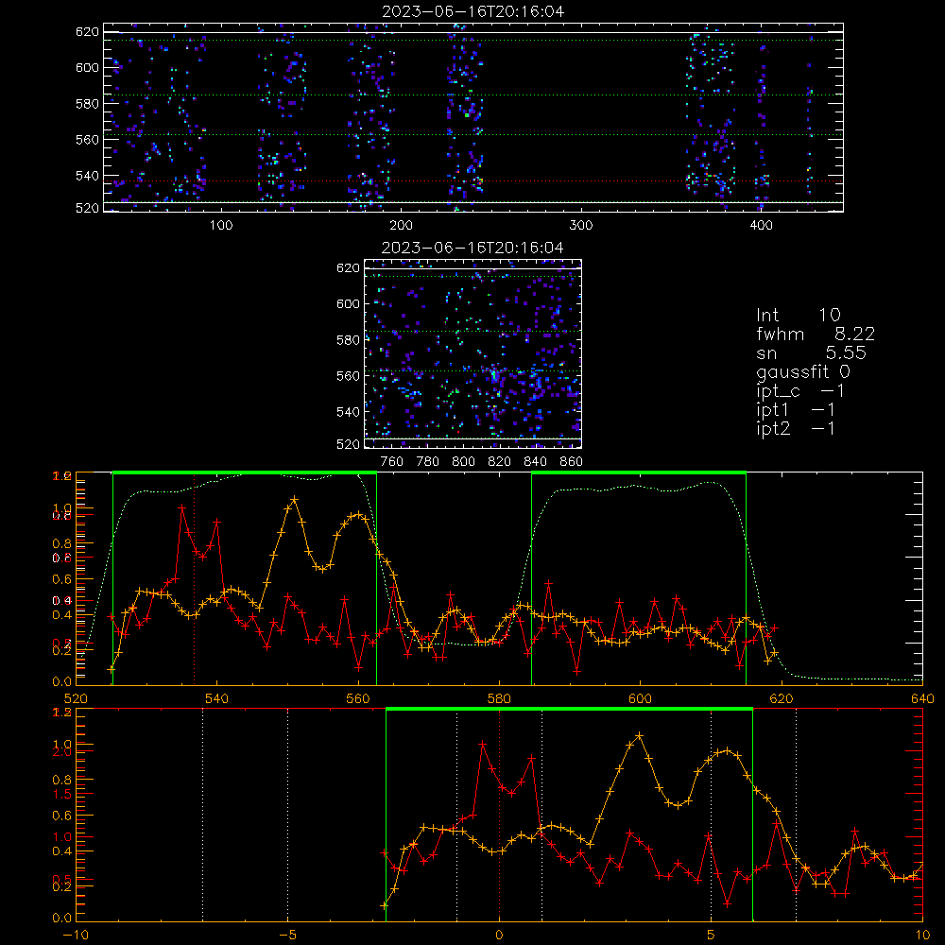This screenshot has height=945, width=945.
Task: Click the thick green bar atop the bottom plot
Action: pyautogui.click(x=569, y=709)
